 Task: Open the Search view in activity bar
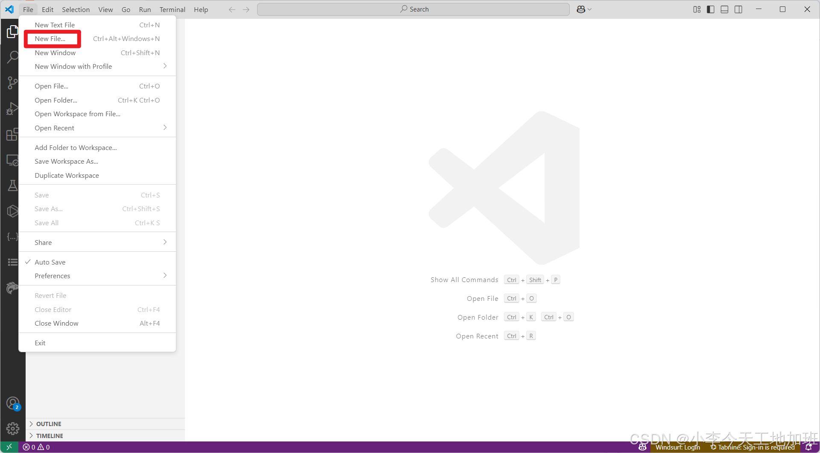[x=12, y=57]
